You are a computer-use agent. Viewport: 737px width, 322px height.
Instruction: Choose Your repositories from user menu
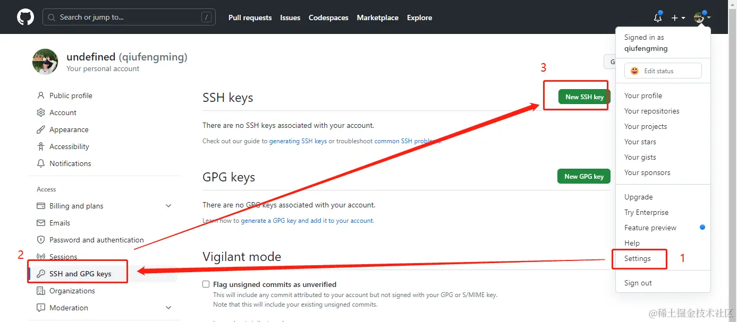(651, 111)
